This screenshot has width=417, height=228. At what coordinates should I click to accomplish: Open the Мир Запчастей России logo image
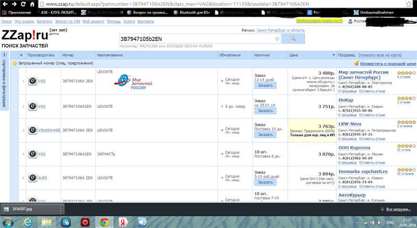[133, 82]
